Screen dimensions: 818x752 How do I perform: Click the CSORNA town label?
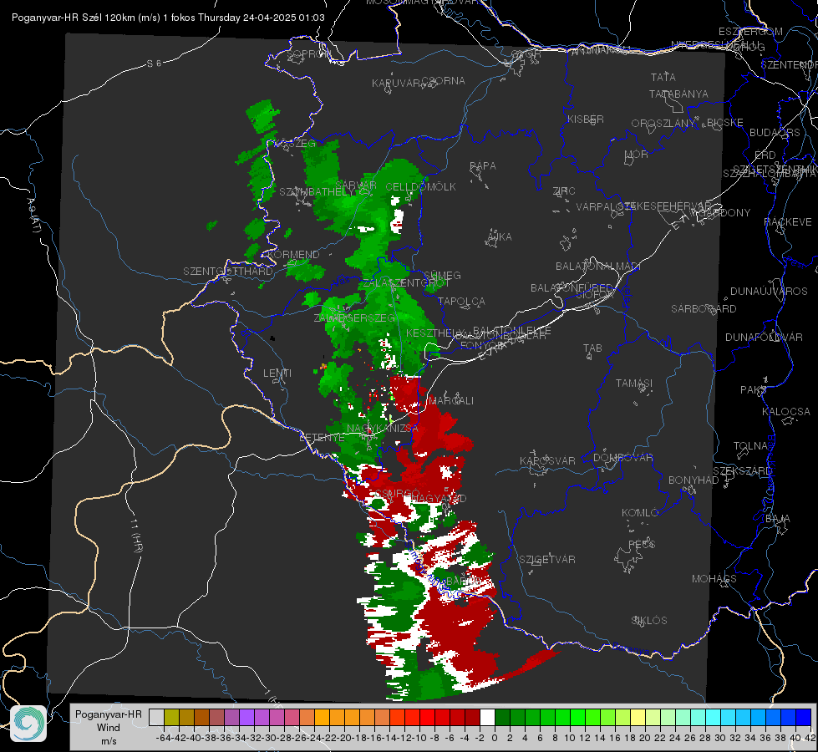coord(444,81)
